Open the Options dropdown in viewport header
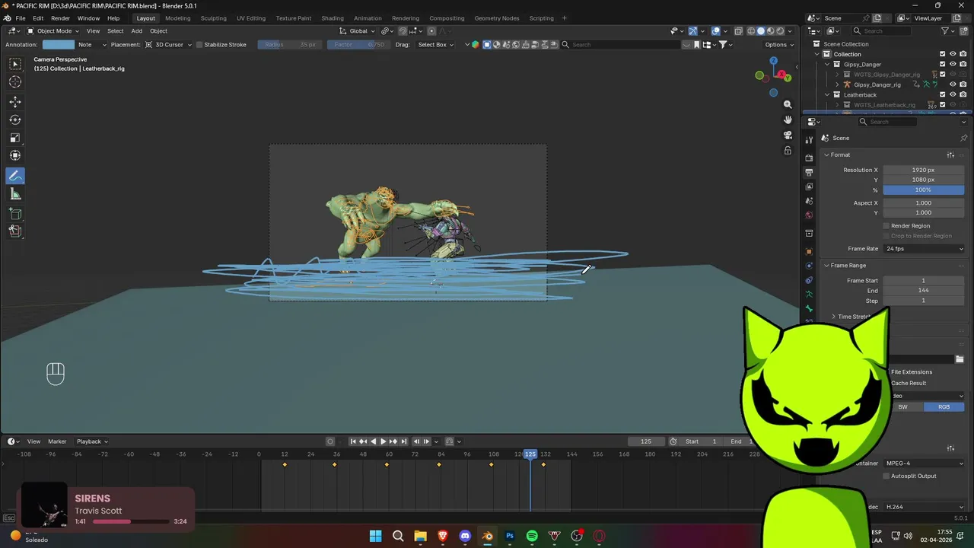 click(779, 44)
